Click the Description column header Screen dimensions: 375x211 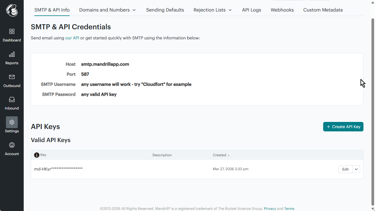[162, 155]
